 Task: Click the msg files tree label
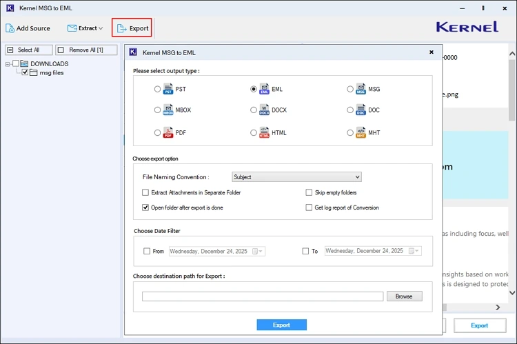coord(52,72)
